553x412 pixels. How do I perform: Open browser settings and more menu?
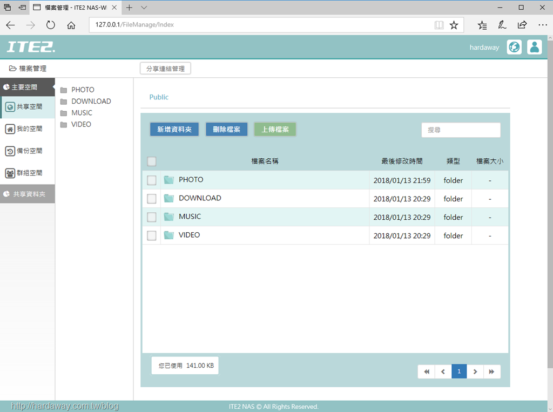[x=542, y=25]
